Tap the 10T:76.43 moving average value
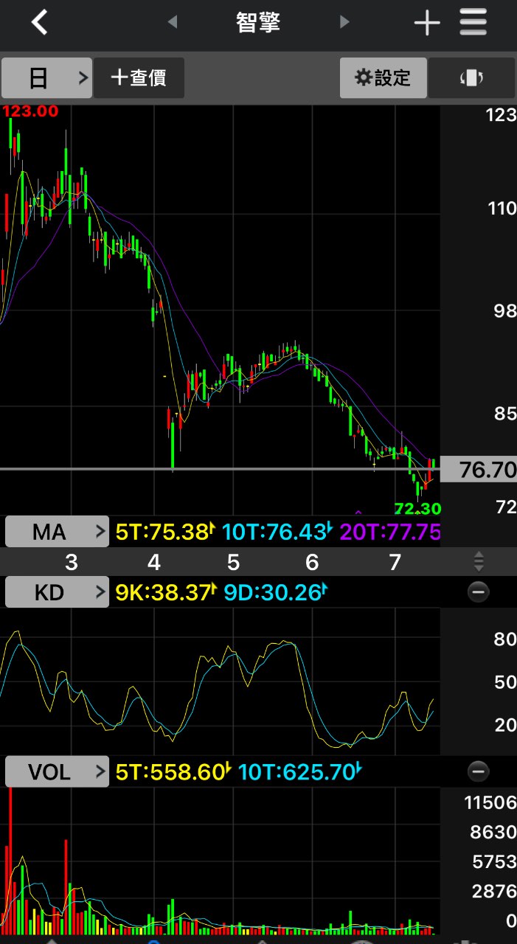 click(277, 532)
